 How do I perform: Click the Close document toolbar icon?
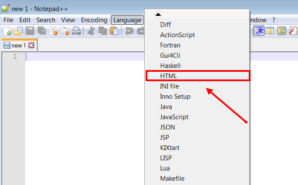[x=53, y=31]
